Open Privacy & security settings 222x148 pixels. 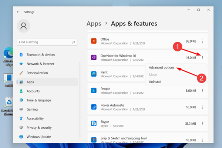[39, 127]
